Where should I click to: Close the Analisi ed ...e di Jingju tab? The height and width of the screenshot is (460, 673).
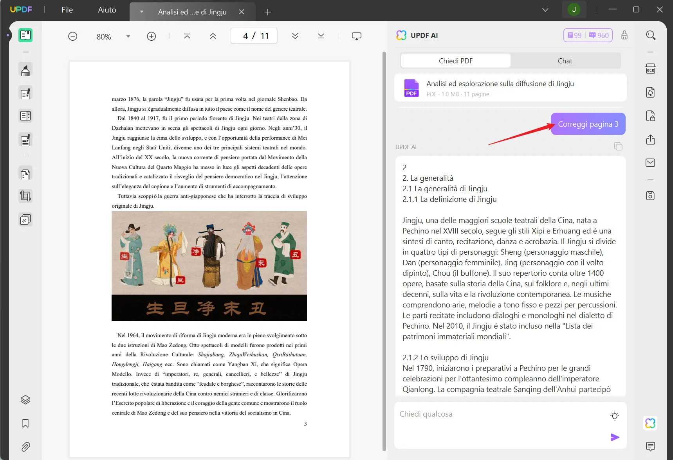242,12
